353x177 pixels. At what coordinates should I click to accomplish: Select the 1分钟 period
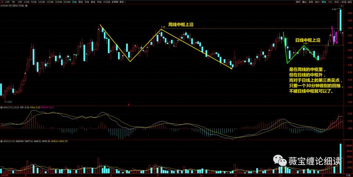(x=26, y=2)
